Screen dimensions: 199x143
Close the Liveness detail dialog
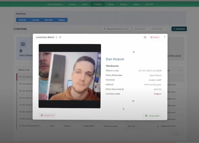pyautogui.click(x=165, y=37)
